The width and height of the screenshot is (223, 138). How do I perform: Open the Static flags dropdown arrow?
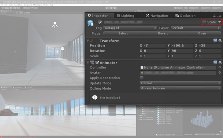coord(219,22)
